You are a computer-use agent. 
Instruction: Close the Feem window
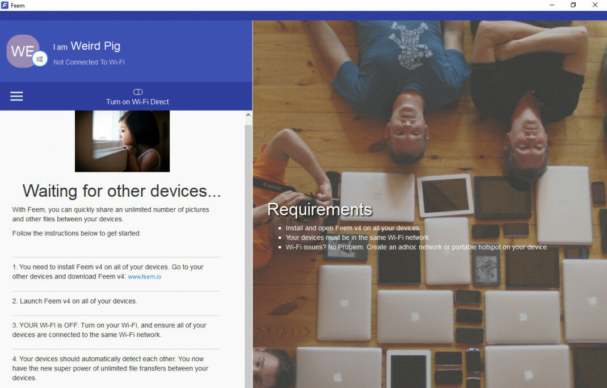pyautogui.click(x=595, y=5)
